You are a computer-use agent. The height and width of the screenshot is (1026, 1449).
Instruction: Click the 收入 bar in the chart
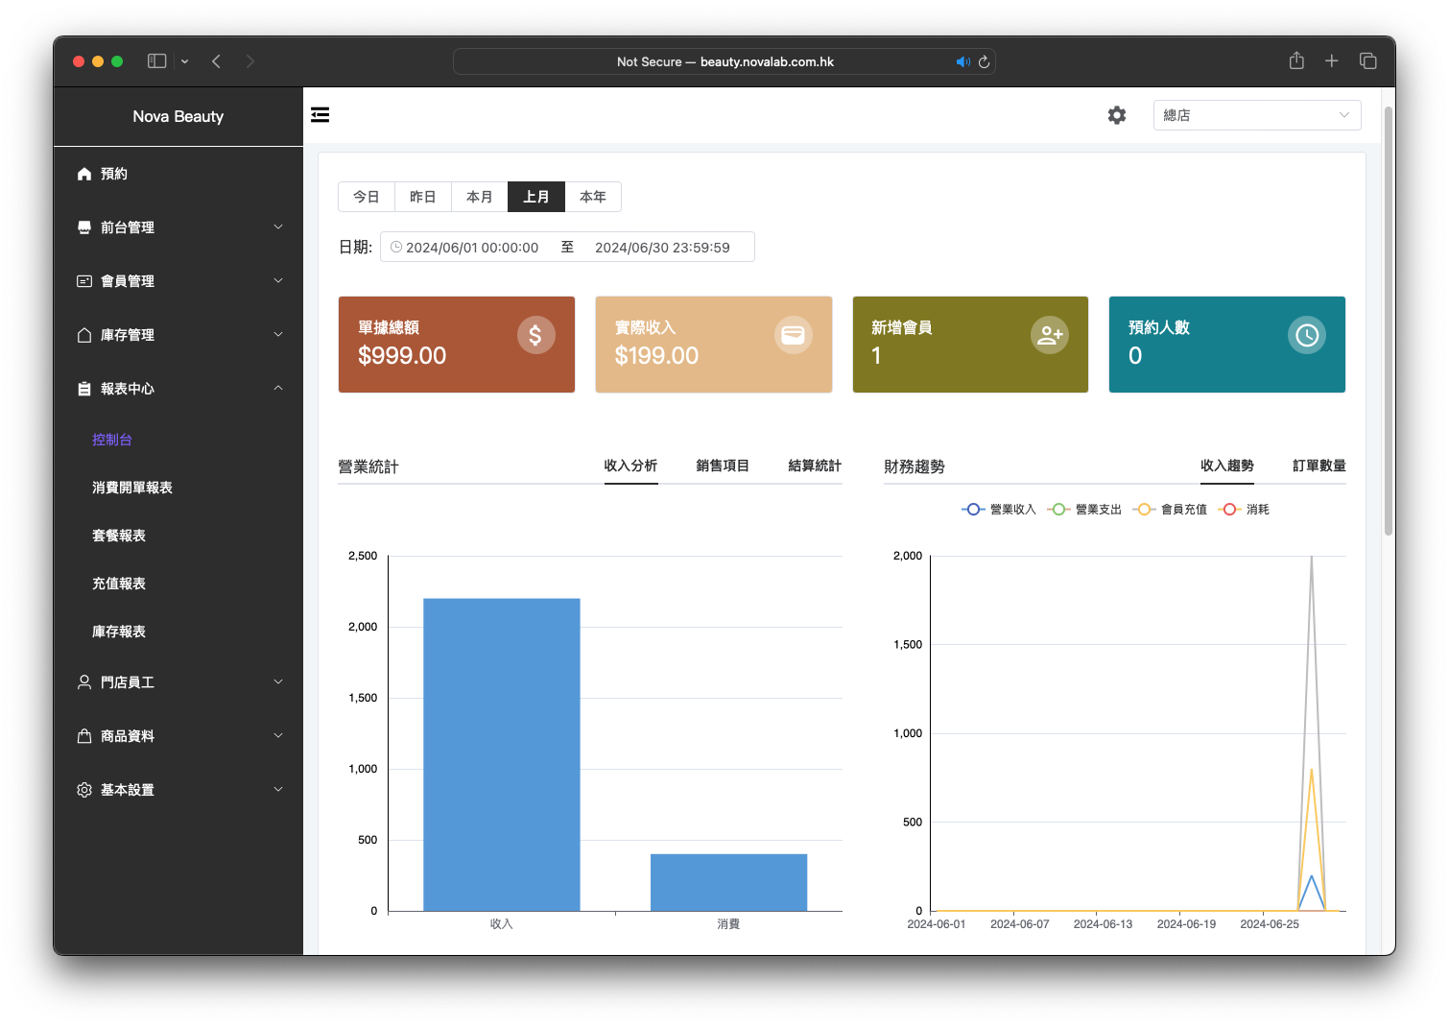[x=502, y=754]
